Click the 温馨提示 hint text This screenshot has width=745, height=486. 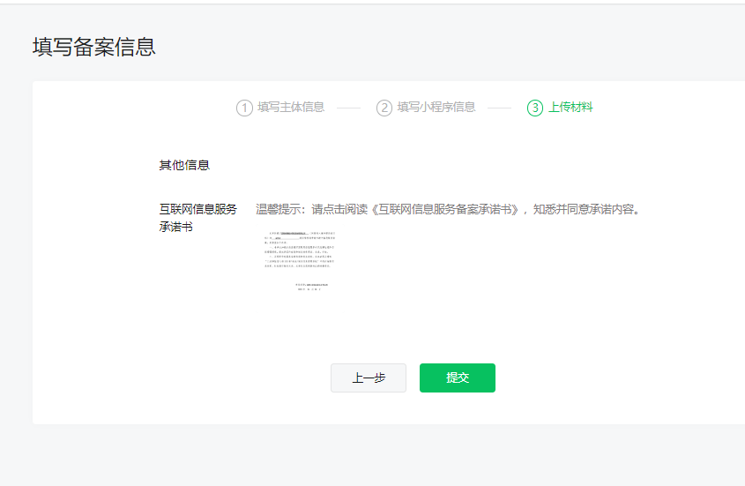pos(279,210)
